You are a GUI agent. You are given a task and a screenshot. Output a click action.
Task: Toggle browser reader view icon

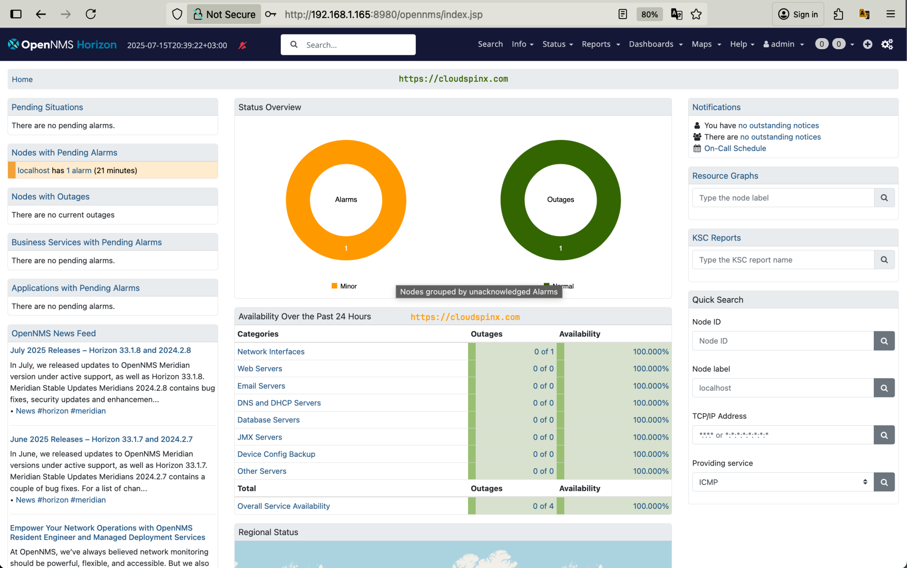click(x=623, y=14)
